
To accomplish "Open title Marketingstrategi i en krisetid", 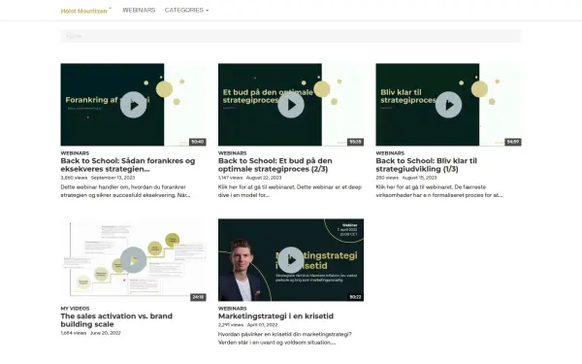I will click(x=275, y=316).
